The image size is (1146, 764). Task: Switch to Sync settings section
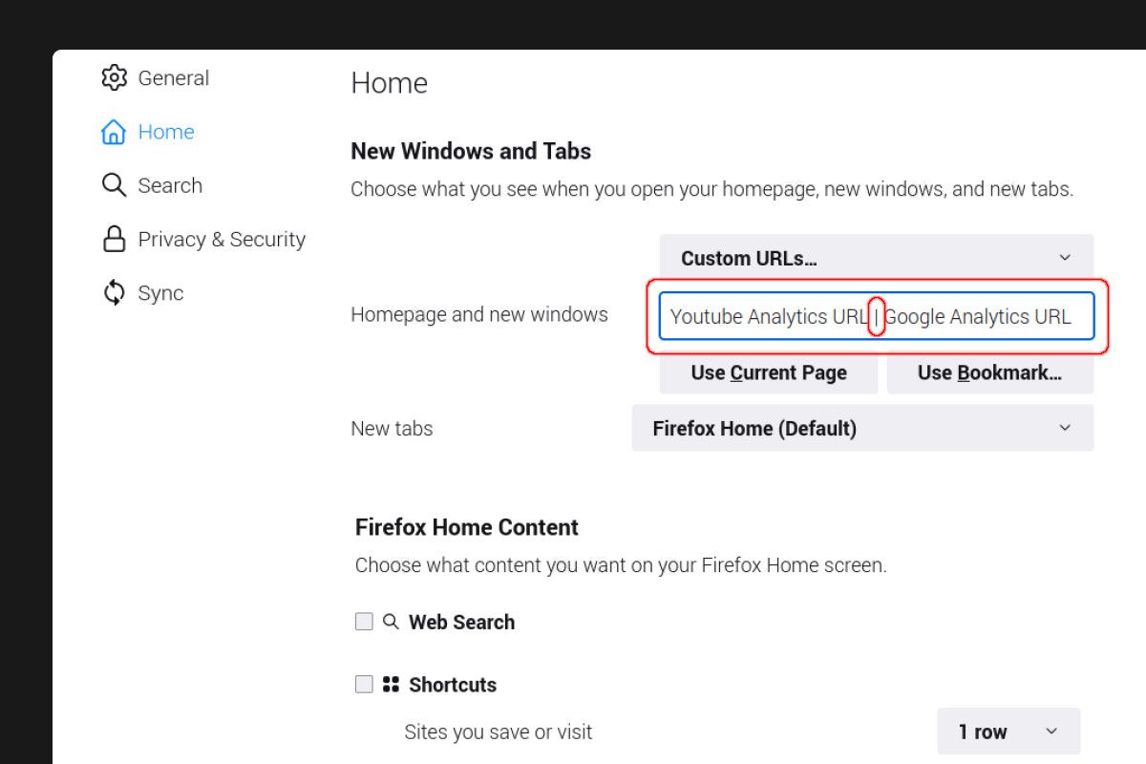(160, 293)
